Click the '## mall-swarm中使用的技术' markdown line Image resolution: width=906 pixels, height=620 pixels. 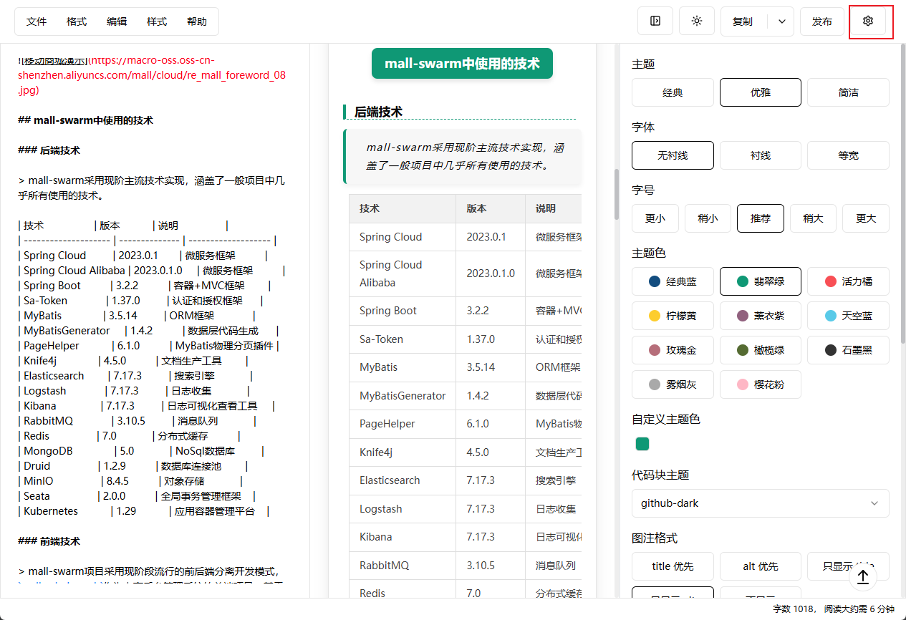pyautogui.click(x=85, y=120)
